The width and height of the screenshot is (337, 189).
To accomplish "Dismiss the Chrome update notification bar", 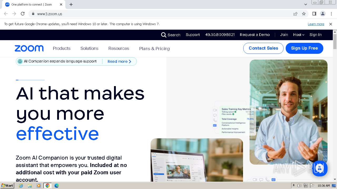I will point(331,24).
